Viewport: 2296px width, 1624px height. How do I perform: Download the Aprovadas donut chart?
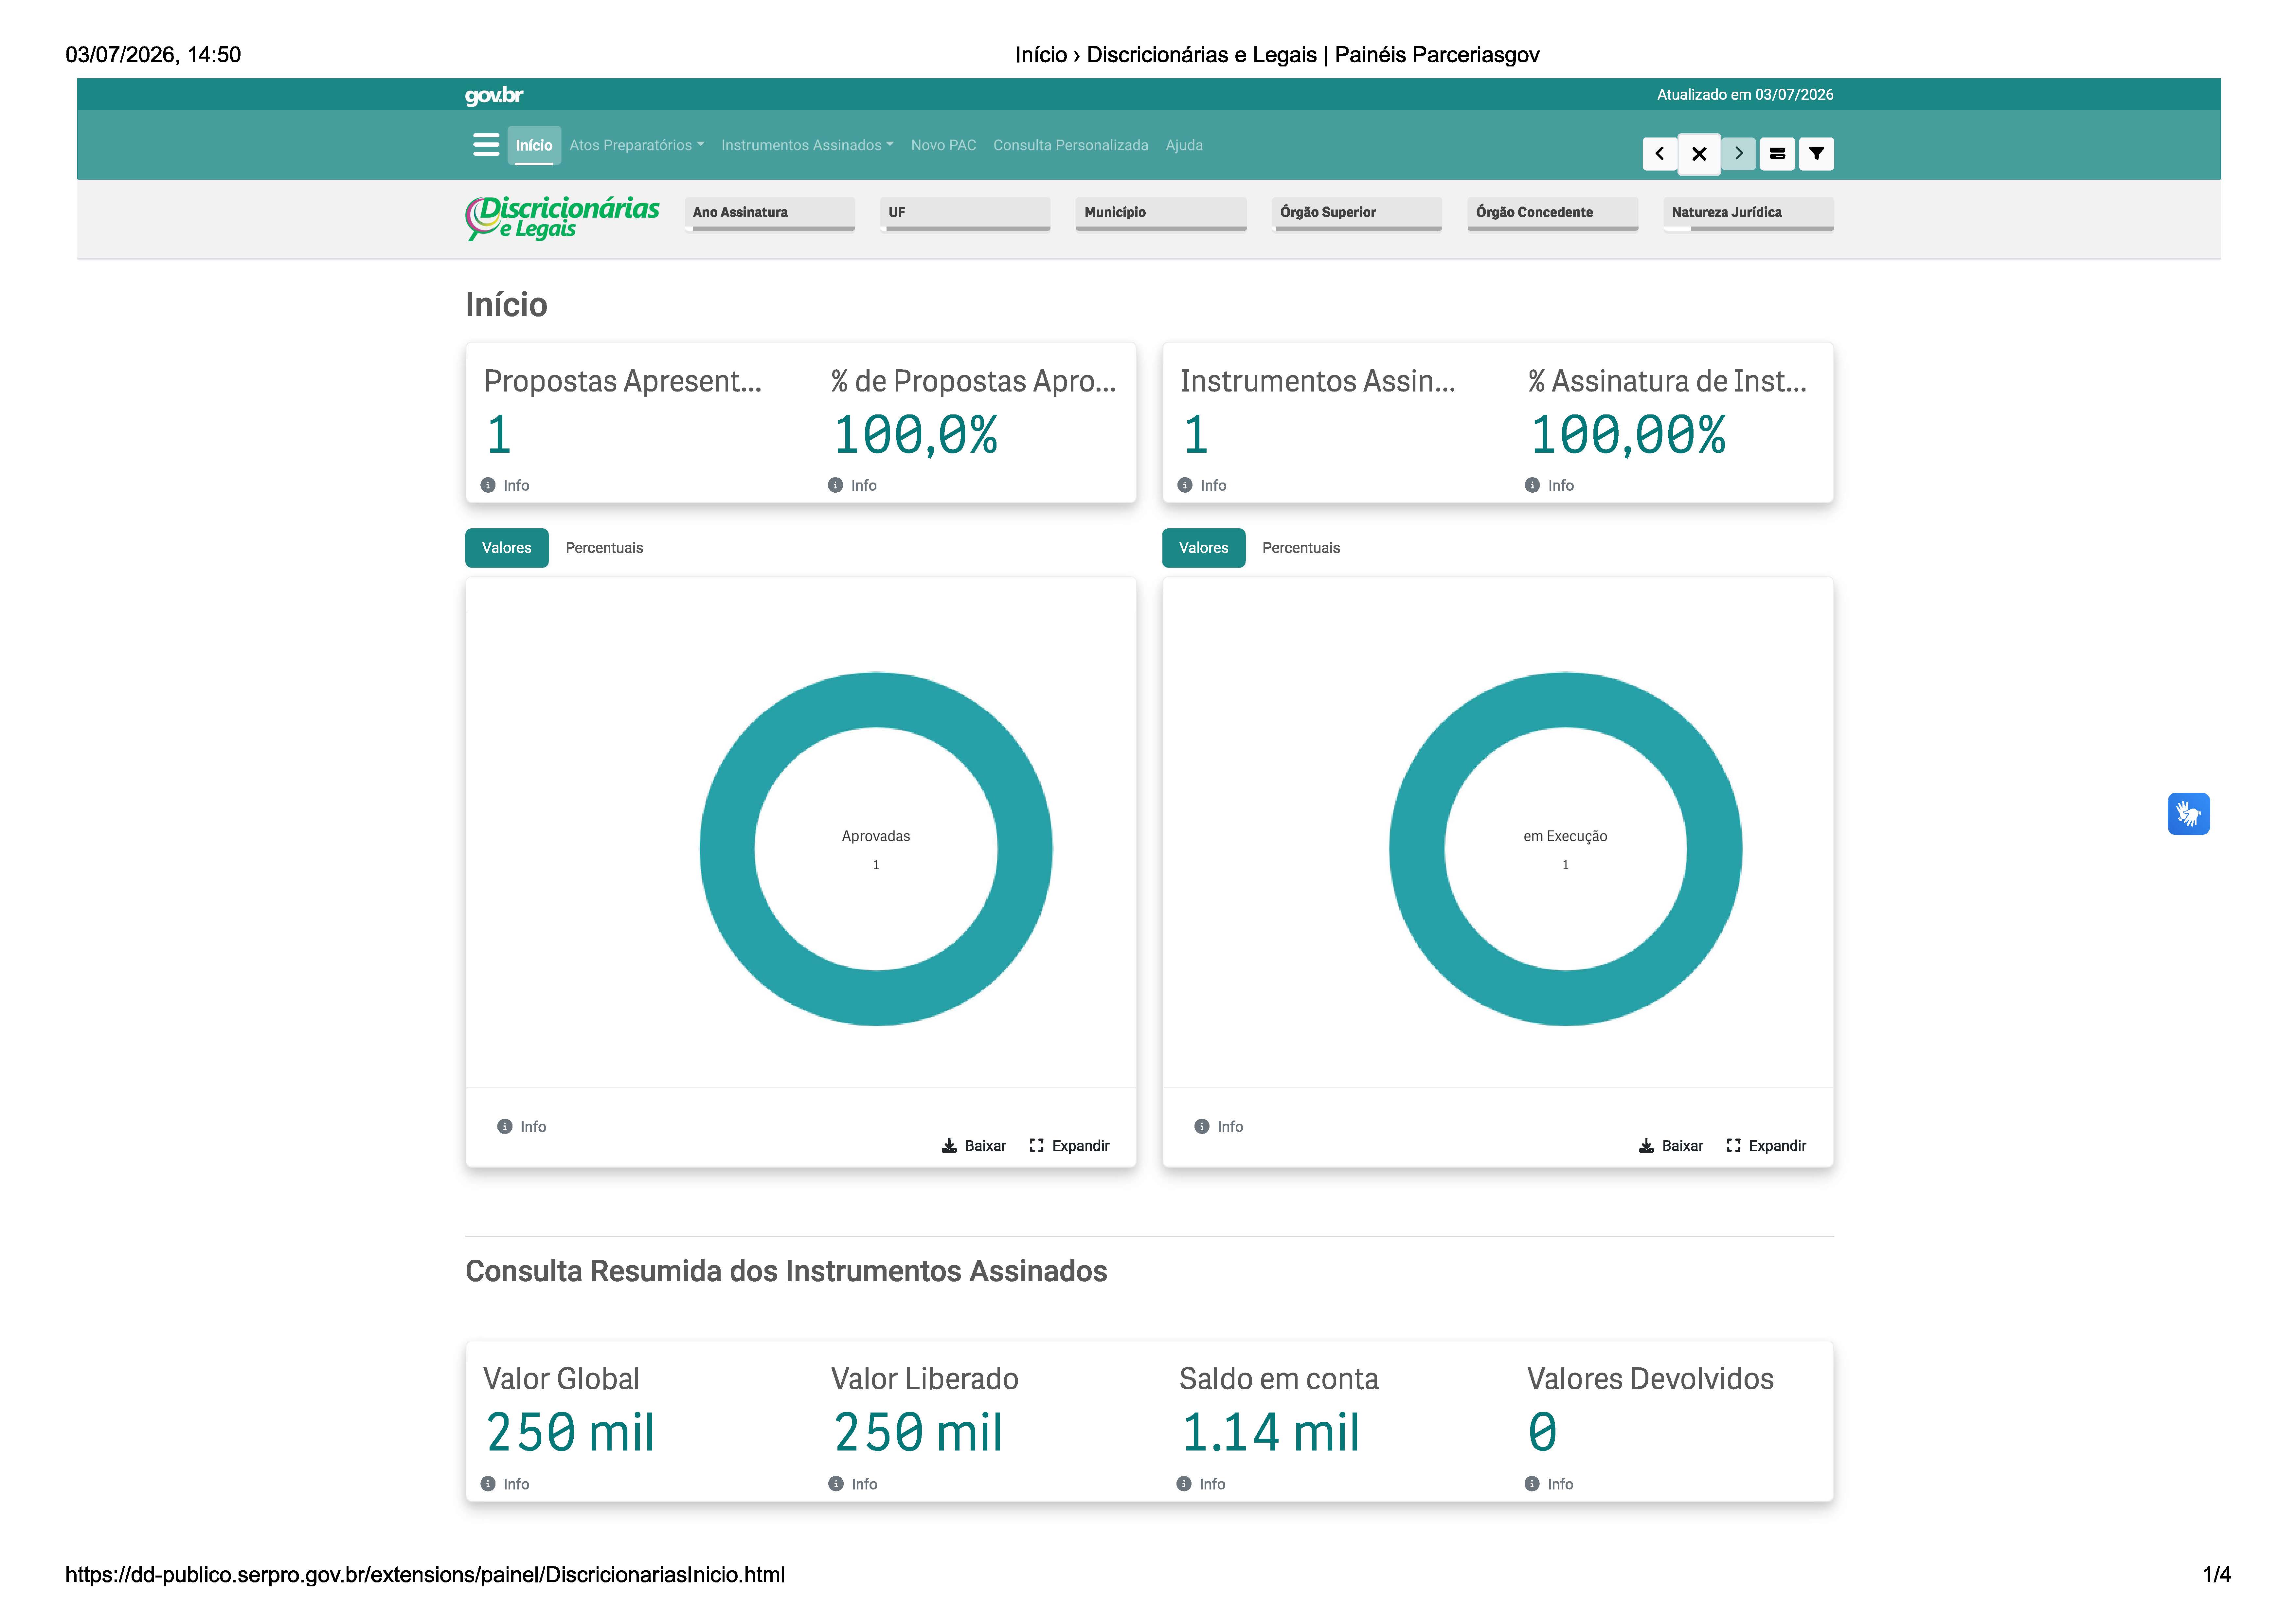[x=974, y=1146]
